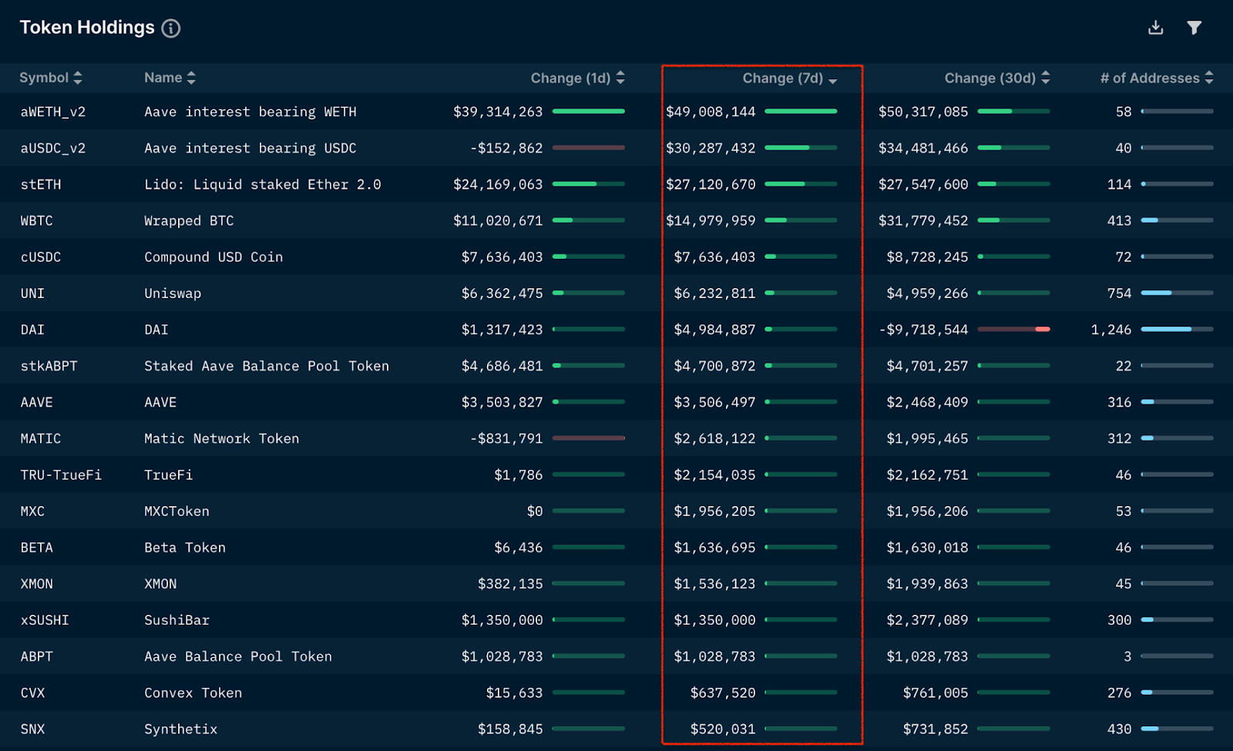
Task: Click the Token Holdings info icon
Action: coord(171,28)
